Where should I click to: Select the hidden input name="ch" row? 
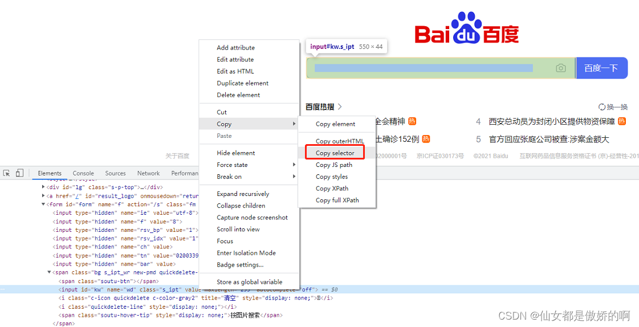[112, 247]
